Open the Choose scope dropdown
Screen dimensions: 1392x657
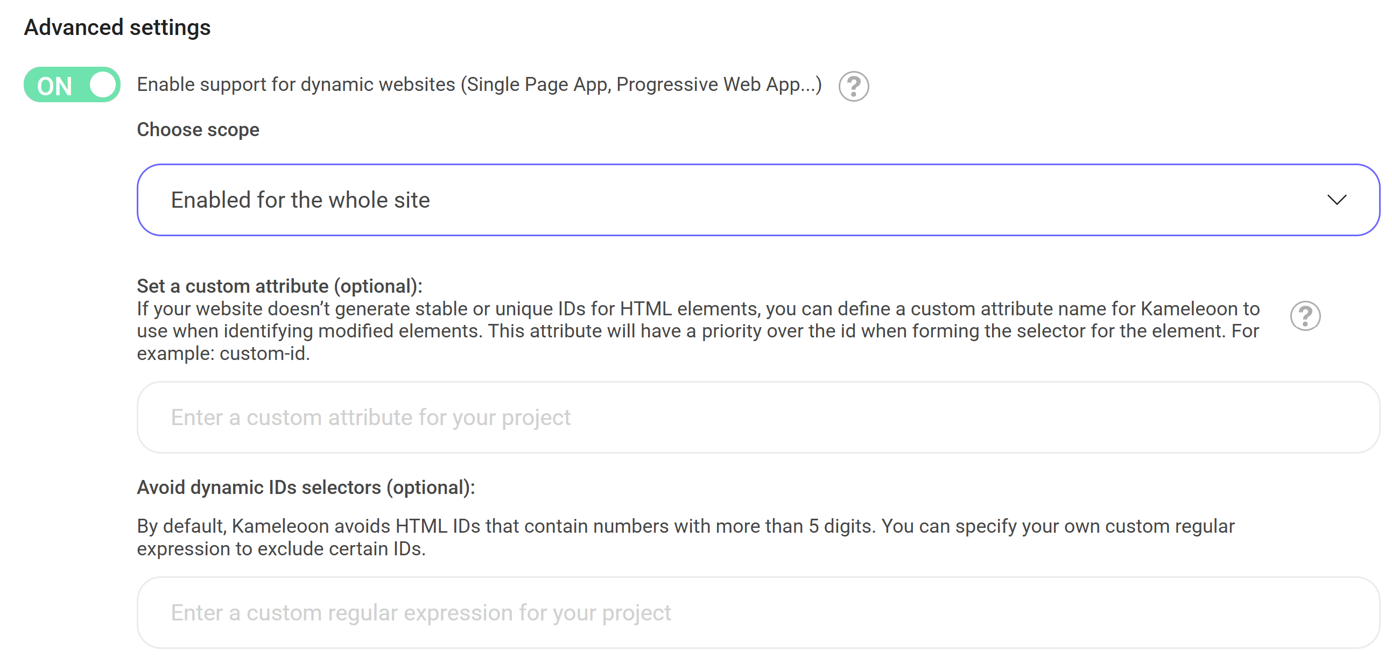pos(757,200)
